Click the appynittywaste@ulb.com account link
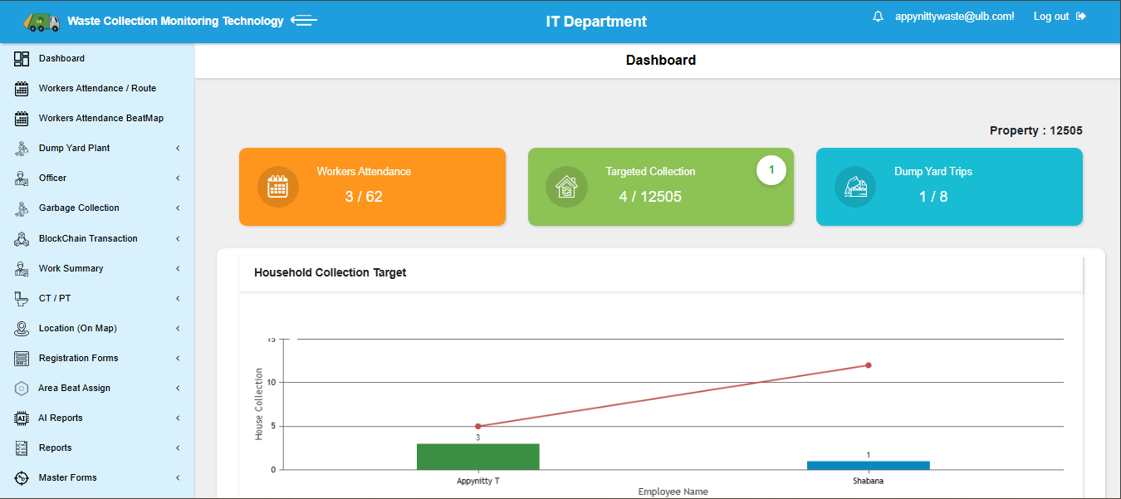Viewport: 1121px width, 499px height. (x=954, y=17)
